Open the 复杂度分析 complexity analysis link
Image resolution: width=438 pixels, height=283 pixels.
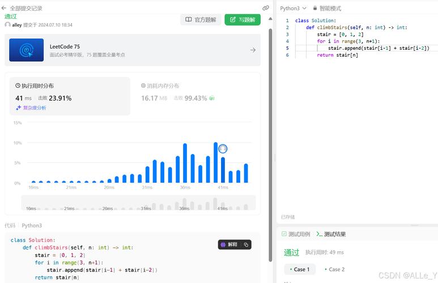click(35, 108)
